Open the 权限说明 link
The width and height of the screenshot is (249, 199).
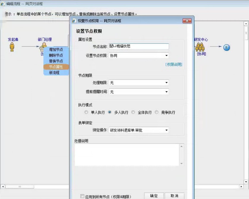[x=174, y=64]
